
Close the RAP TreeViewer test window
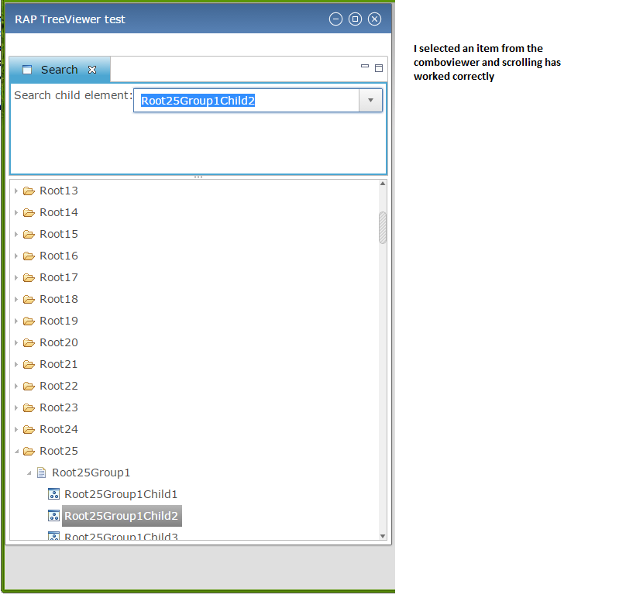coord(374,19)
